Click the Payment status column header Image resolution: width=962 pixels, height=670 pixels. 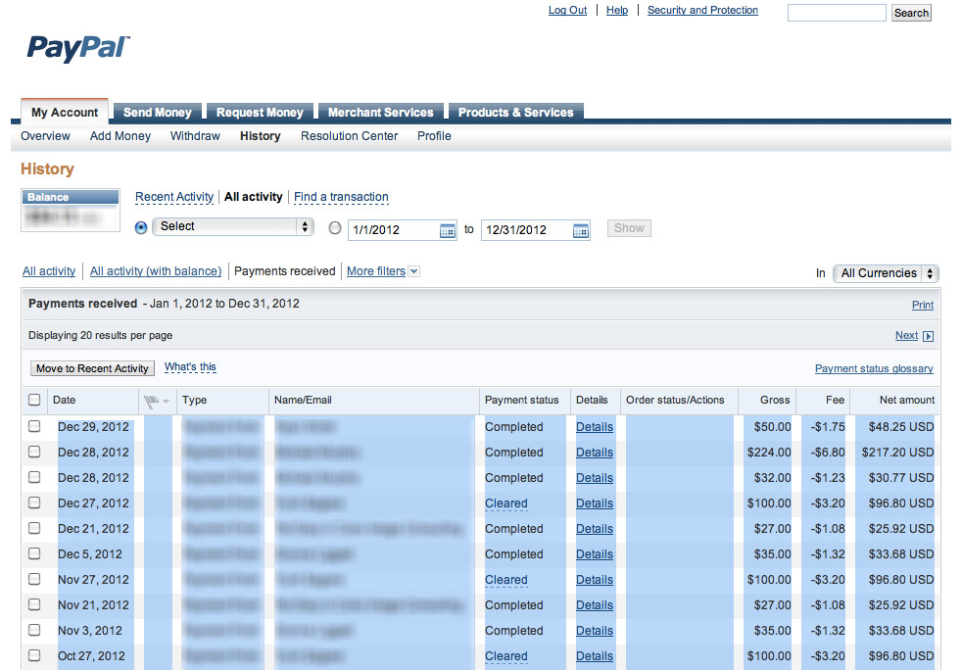click(x=521, y=400)
